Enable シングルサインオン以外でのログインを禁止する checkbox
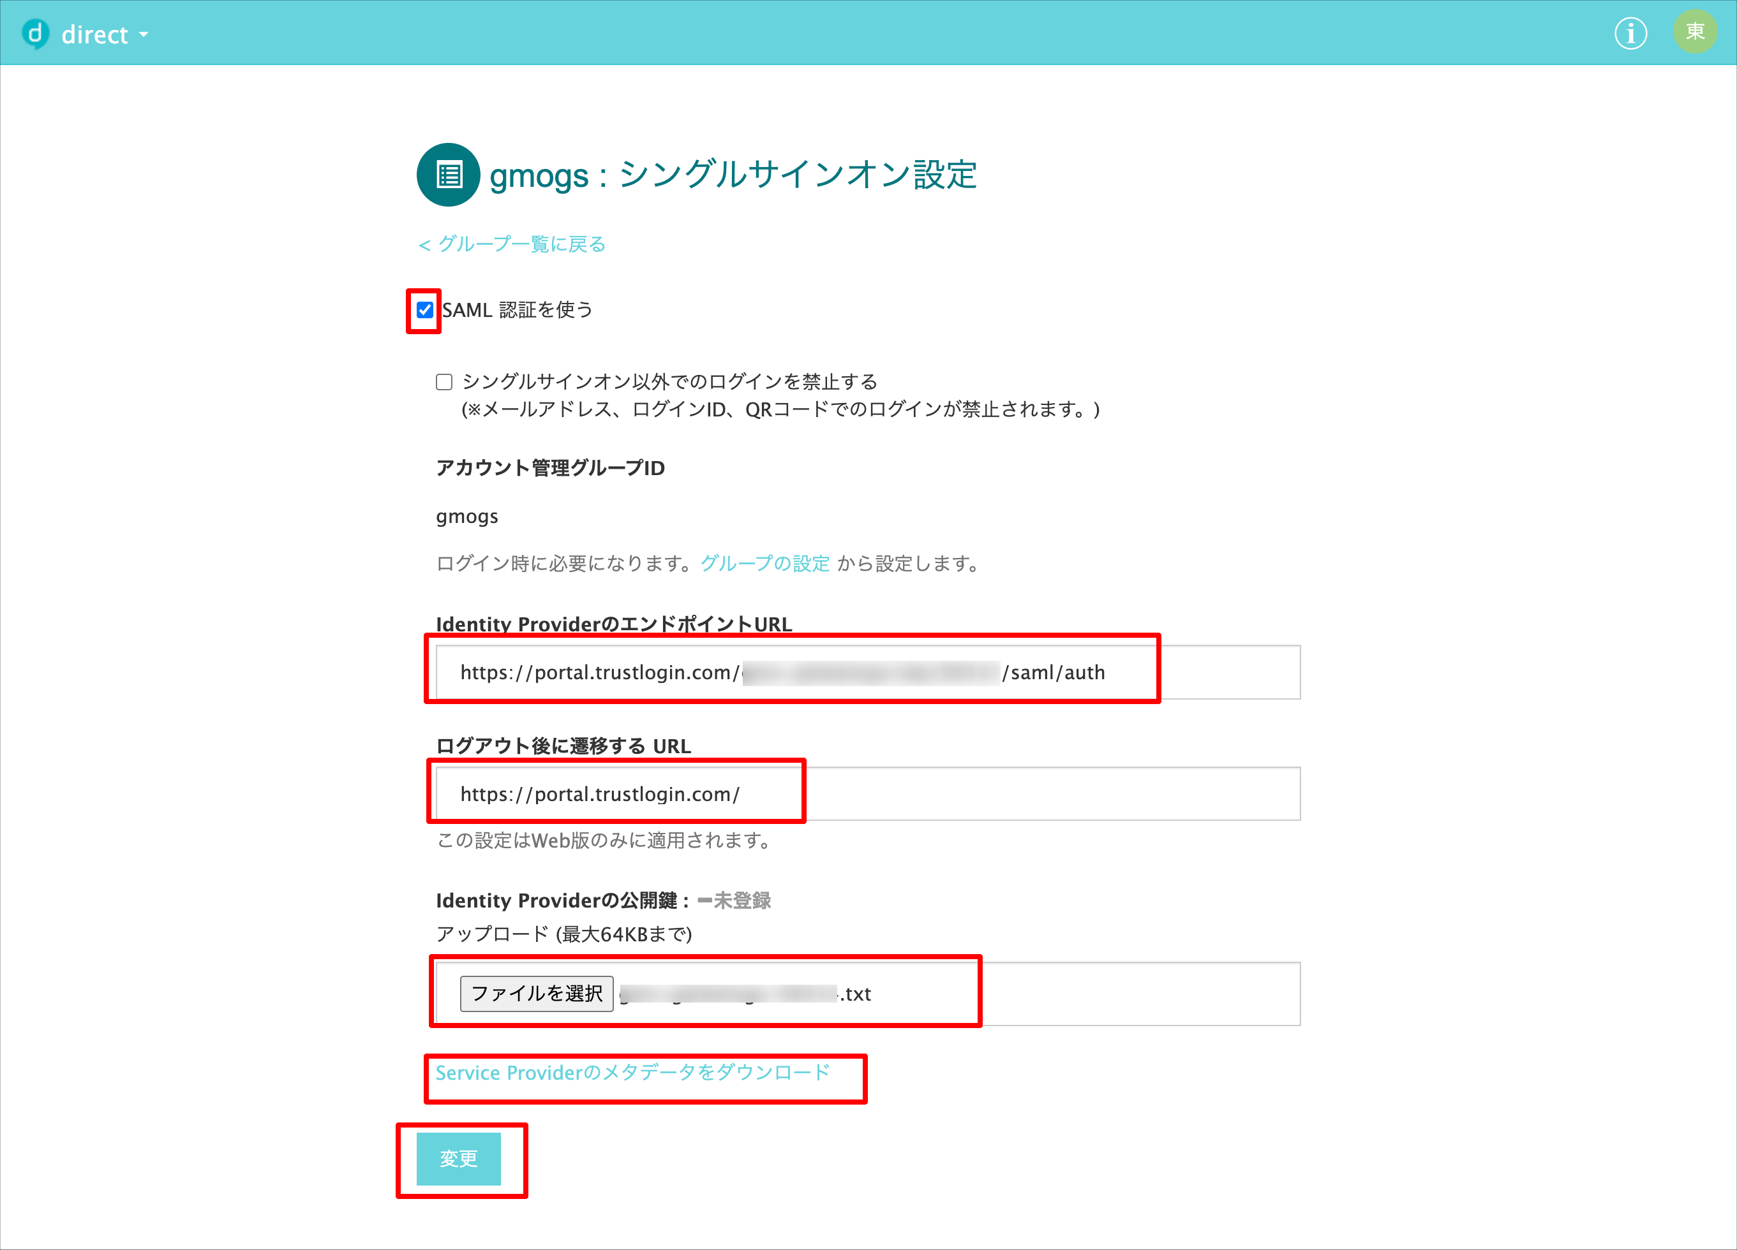Viewport: 1737px width, 1250px height. (x=444, y=382)
